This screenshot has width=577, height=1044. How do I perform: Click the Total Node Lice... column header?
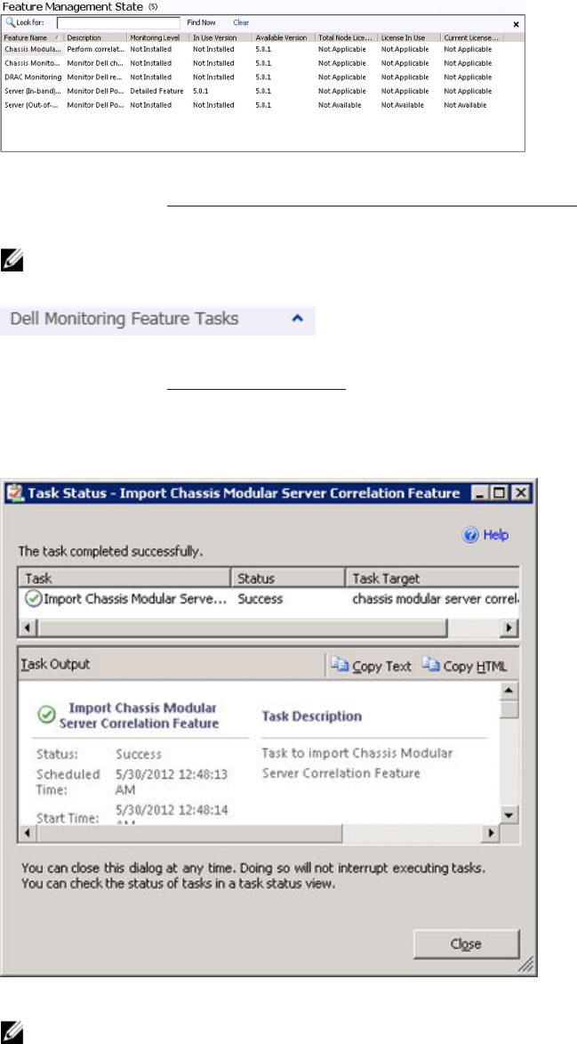347,38
